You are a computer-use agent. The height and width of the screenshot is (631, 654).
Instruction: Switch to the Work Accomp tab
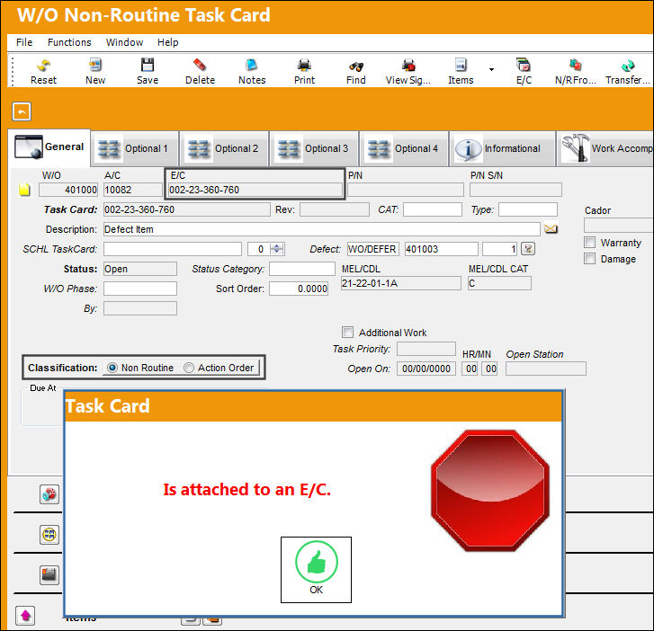[605, 149]
